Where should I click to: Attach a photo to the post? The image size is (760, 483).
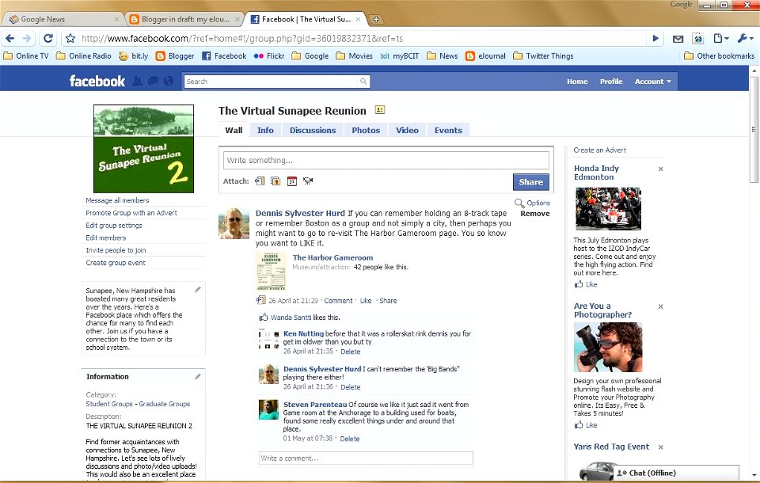(x=275, y=181)
